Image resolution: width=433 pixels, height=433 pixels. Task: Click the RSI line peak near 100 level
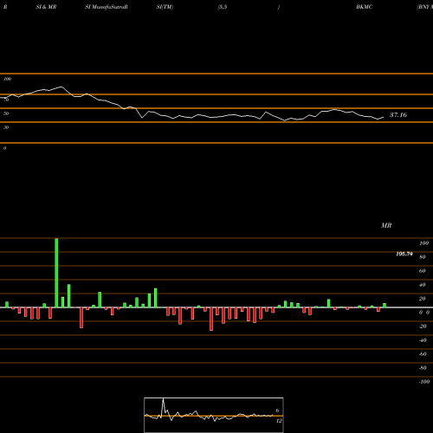click(61, 87)
